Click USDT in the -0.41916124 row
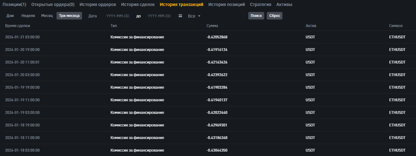The width and height of the screenshot is (416, 156). pos(310,50)
